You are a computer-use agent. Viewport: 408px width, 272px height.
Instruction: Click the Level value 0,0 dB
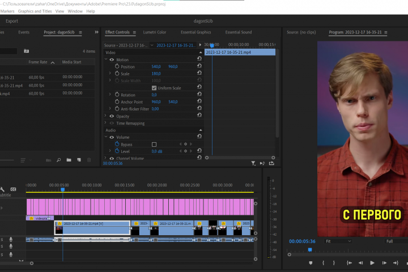tap(157, 151)
